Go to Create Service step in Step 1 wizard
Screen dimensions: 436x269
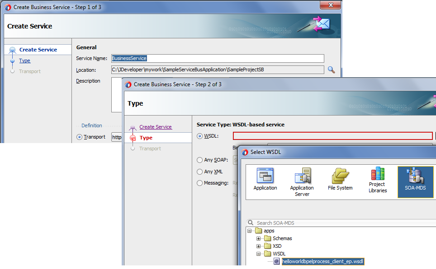click(x=38, y=50)
